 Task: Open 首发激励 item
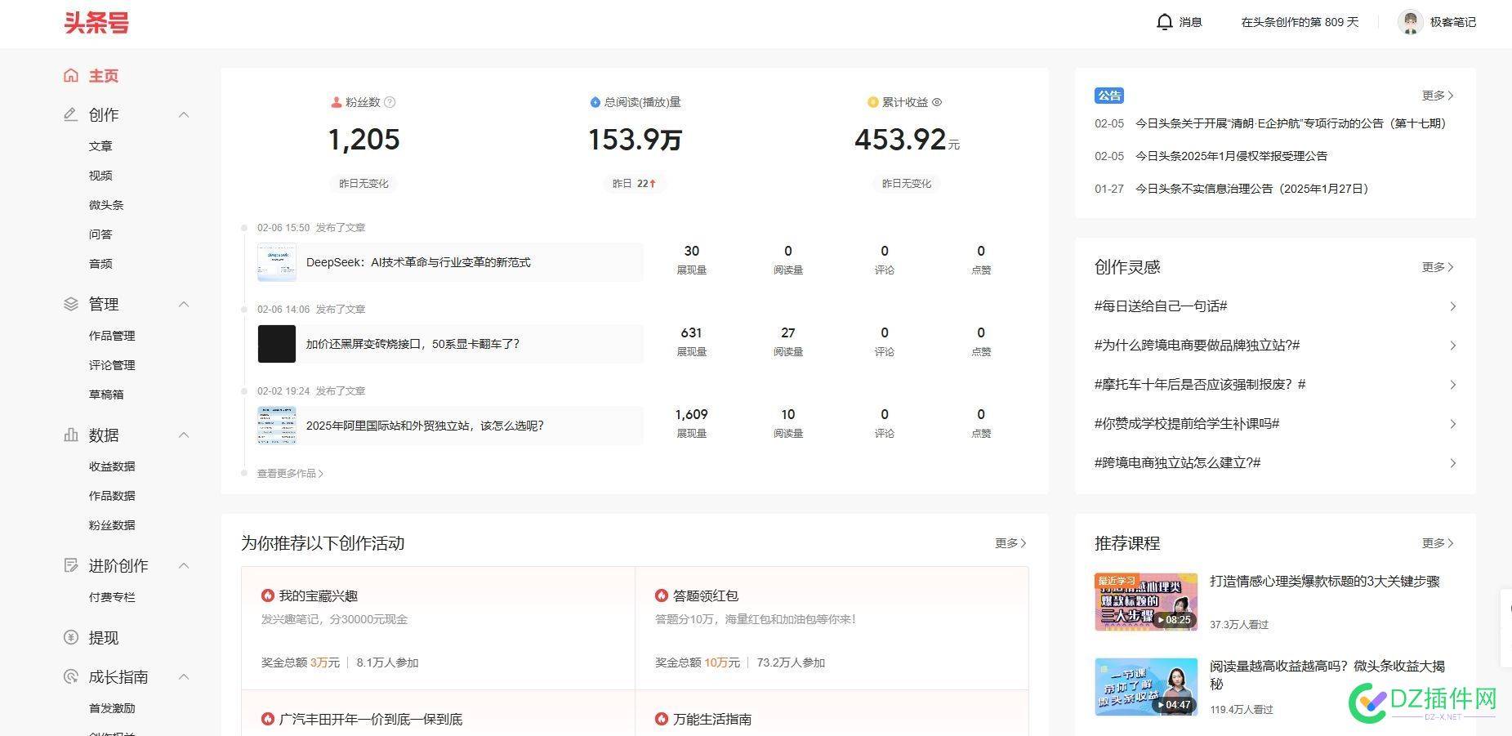pos(112,708)
